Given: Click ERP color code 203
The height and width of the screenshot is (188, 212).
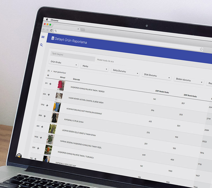Looking at the screenshot, I should [181, 115].
